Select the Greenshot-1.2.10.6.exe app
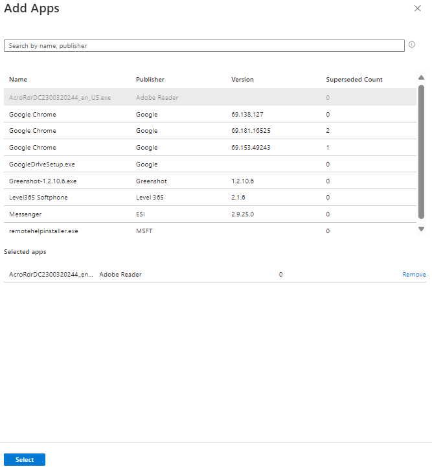Image resolution: width=432 pixels, height=469 pixels. pos(44,181)
